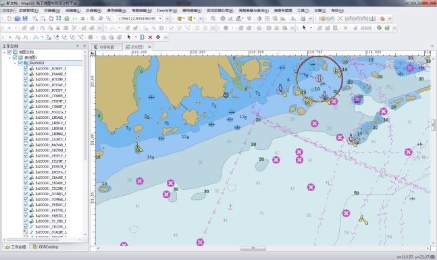Click the green lock layer icon
Viewport: 437px width, 260px height.
point(303,19)
